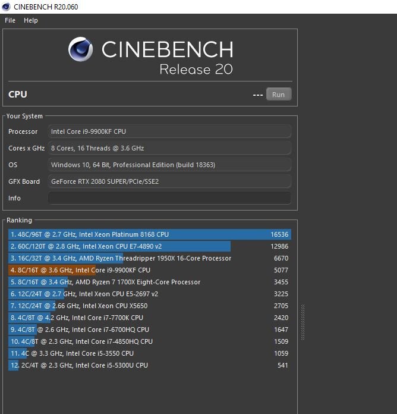Image resolution: width=397 pixels, height=414 pixels.
Task: Select ranking row Intel Core i5-5300U
Action: pyautogui.click(x=150, y=365)
